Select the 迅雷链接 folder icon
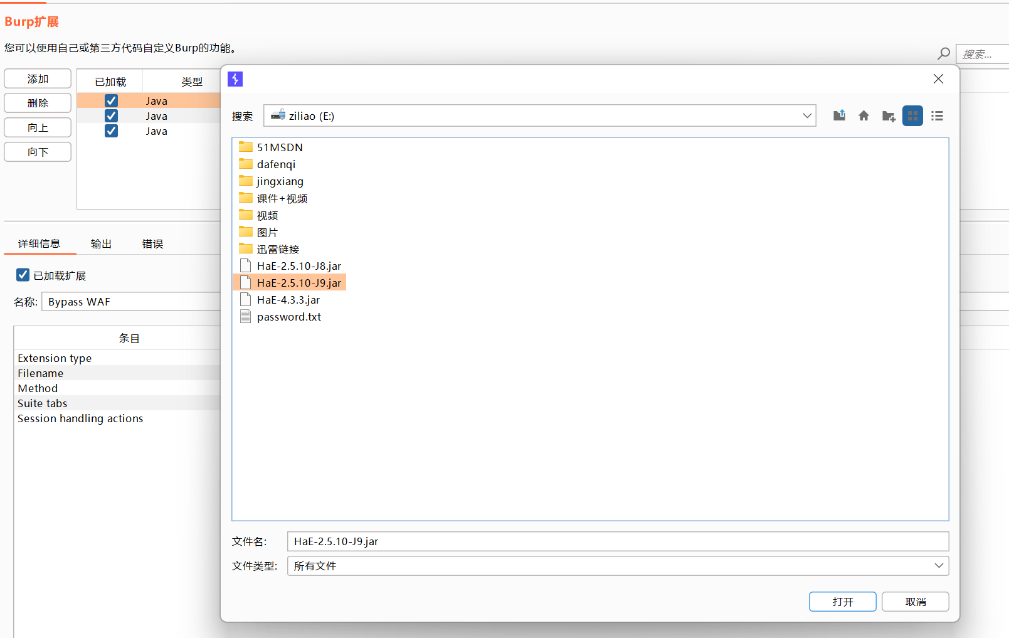The image size is (1009, 638). (246, 248)
